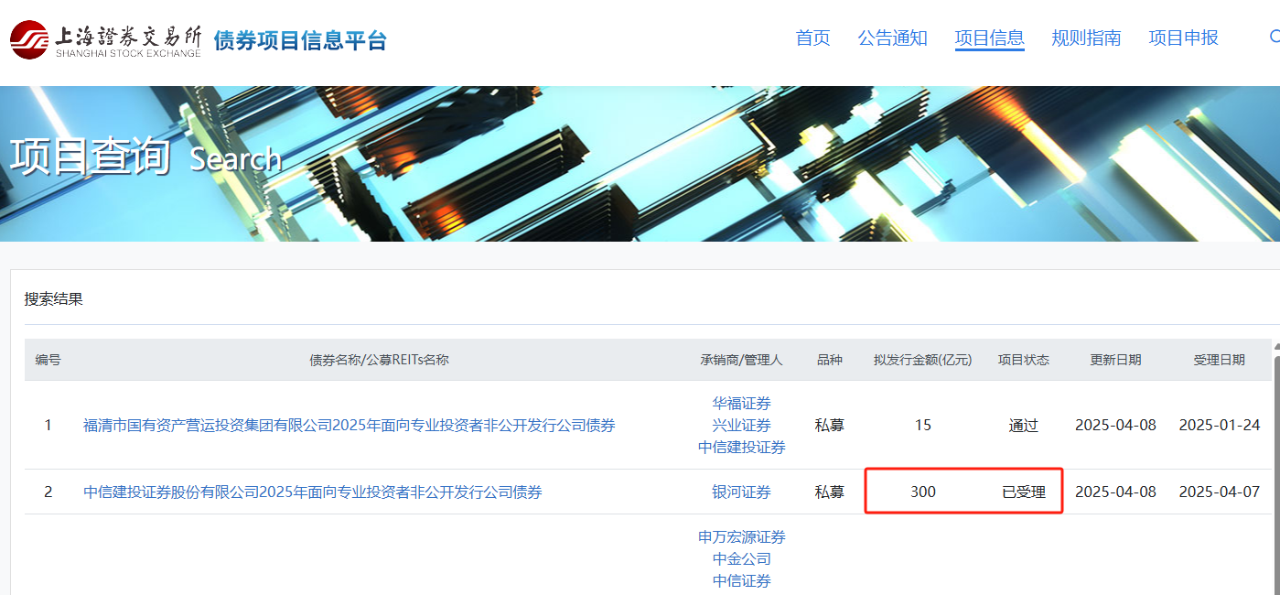Click row number 1

(x=48, y=425)
